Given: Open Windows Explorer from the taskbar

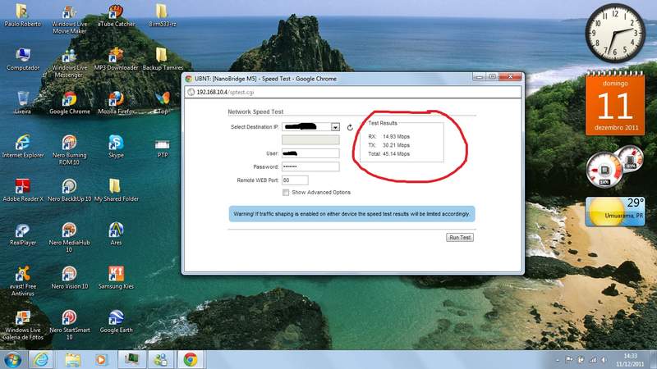Looking at the screenshot, I should [x=72, y=360].
